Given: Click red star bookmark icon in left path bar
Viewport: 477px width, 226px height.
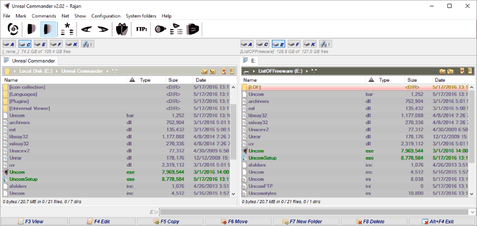Looking at the screenshot, I should coord(224,71).
